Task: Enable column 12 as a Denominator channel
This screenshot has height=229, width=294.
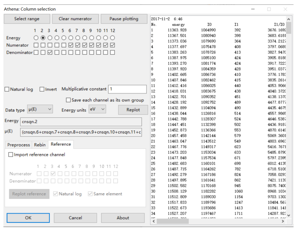Action: (112, 52)
